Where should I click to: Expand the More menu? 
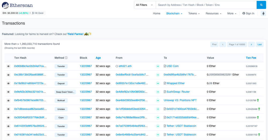232,13
